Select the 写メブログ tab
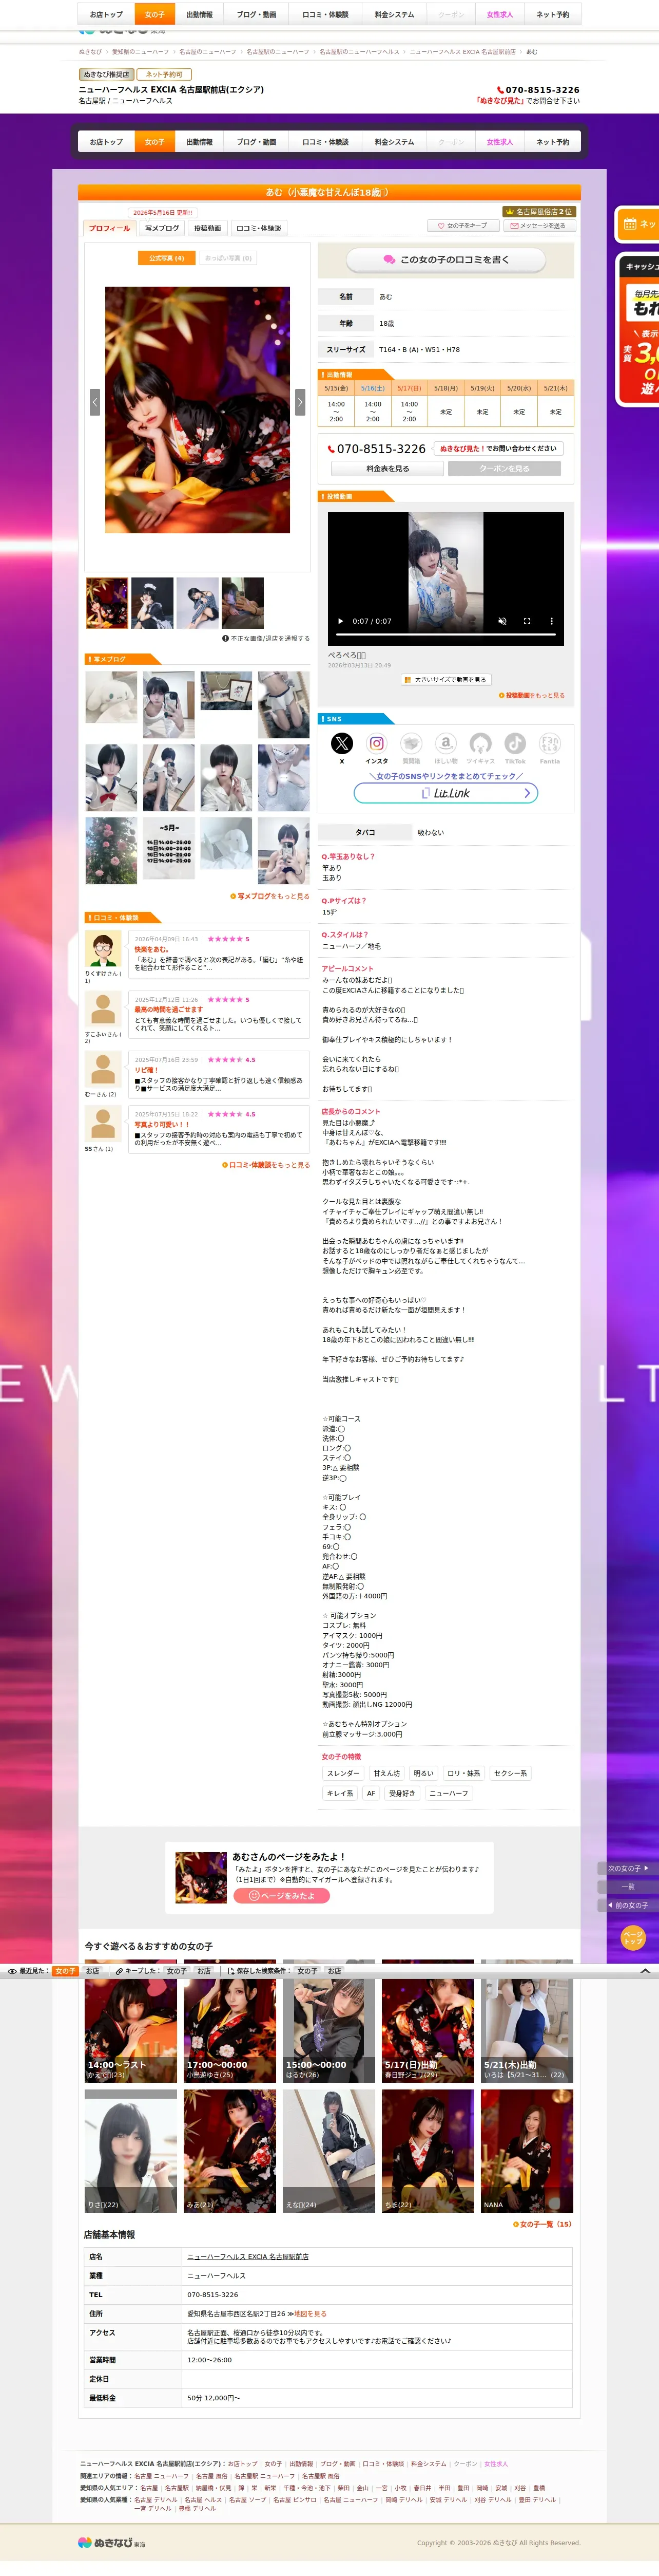The width and height of the screenshot is (659, 2576). (162, 228)
